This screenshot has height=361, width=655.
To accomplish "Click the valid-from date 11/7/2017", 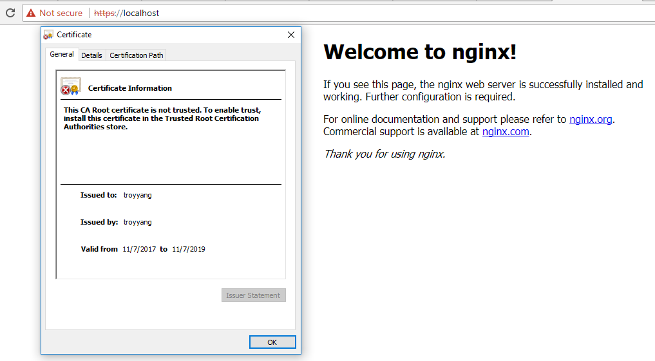I will pyautogui.click(x=139, y=249).
